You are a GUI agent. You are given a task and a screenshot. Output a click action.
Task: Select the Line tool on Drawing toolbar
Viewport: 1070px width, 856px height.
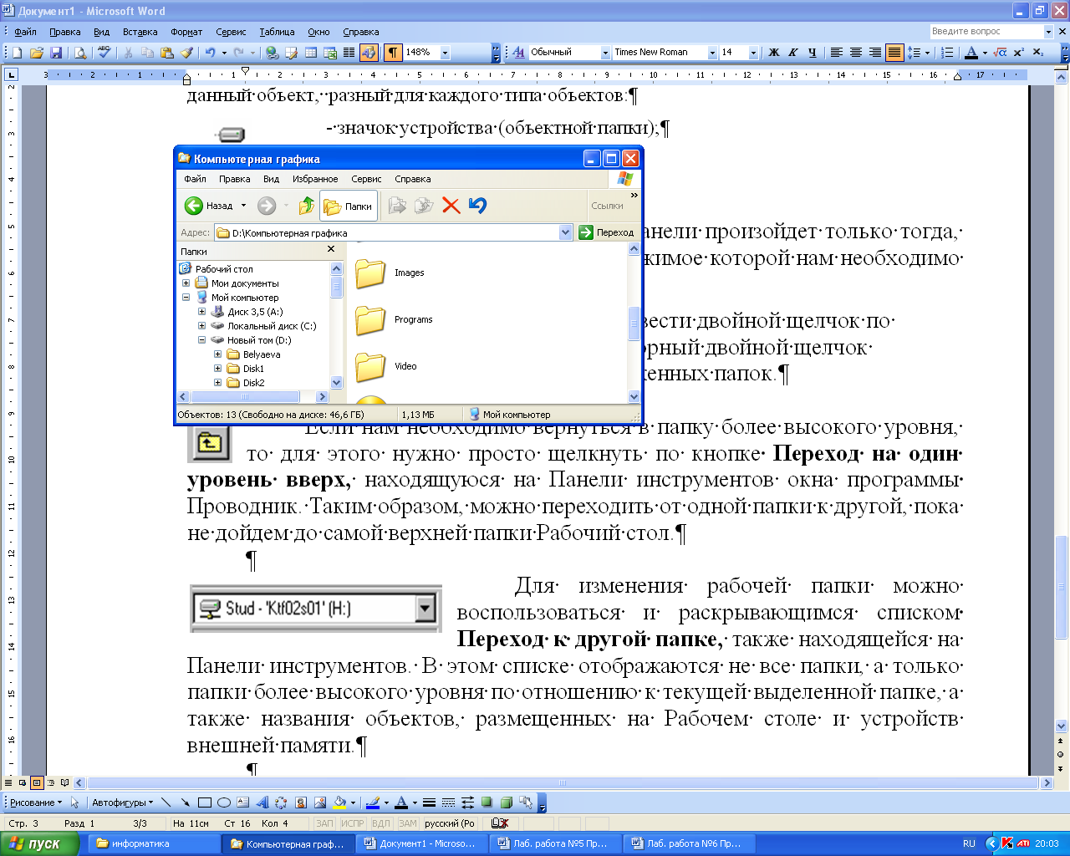[x=166, y=802]
